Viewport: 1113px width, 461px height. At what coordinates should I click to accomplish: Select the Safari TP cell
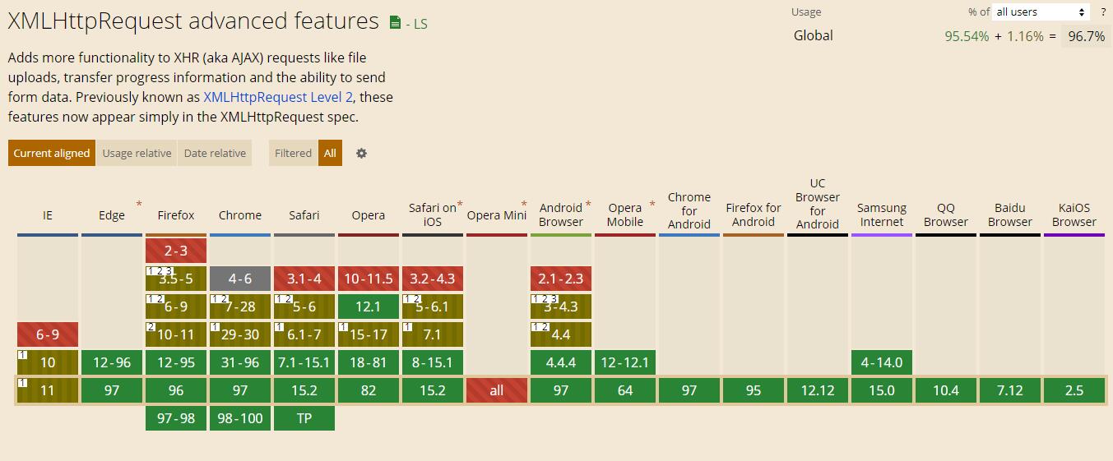pos(304,418)
